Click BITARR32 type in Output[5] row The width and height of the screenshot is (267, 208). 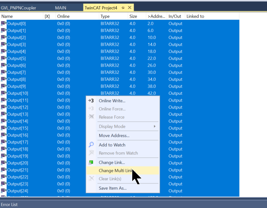(x=110, y=58)
